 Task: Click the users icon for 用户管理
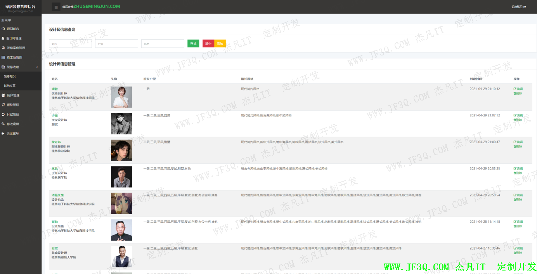3,95
